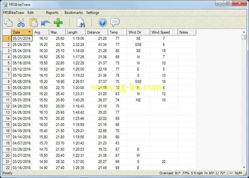Click the Ready status bar text
Screen dimensions: 249x178
pyautogui.click(x=8, y=173)
